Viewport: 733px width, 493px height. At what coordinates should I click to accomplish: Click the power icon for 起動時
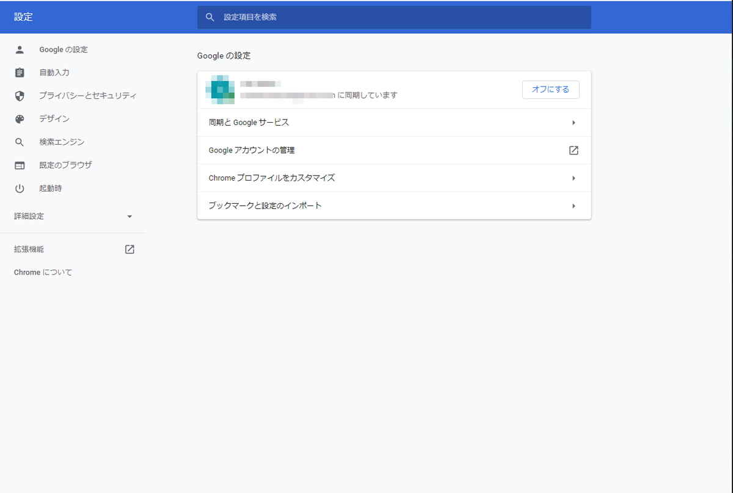(x=20, y=189)
